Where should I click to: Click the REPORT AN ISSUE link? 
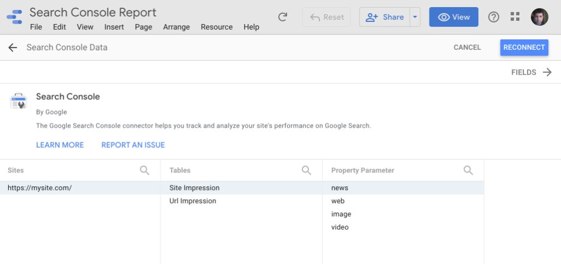[x=133, y=145]
